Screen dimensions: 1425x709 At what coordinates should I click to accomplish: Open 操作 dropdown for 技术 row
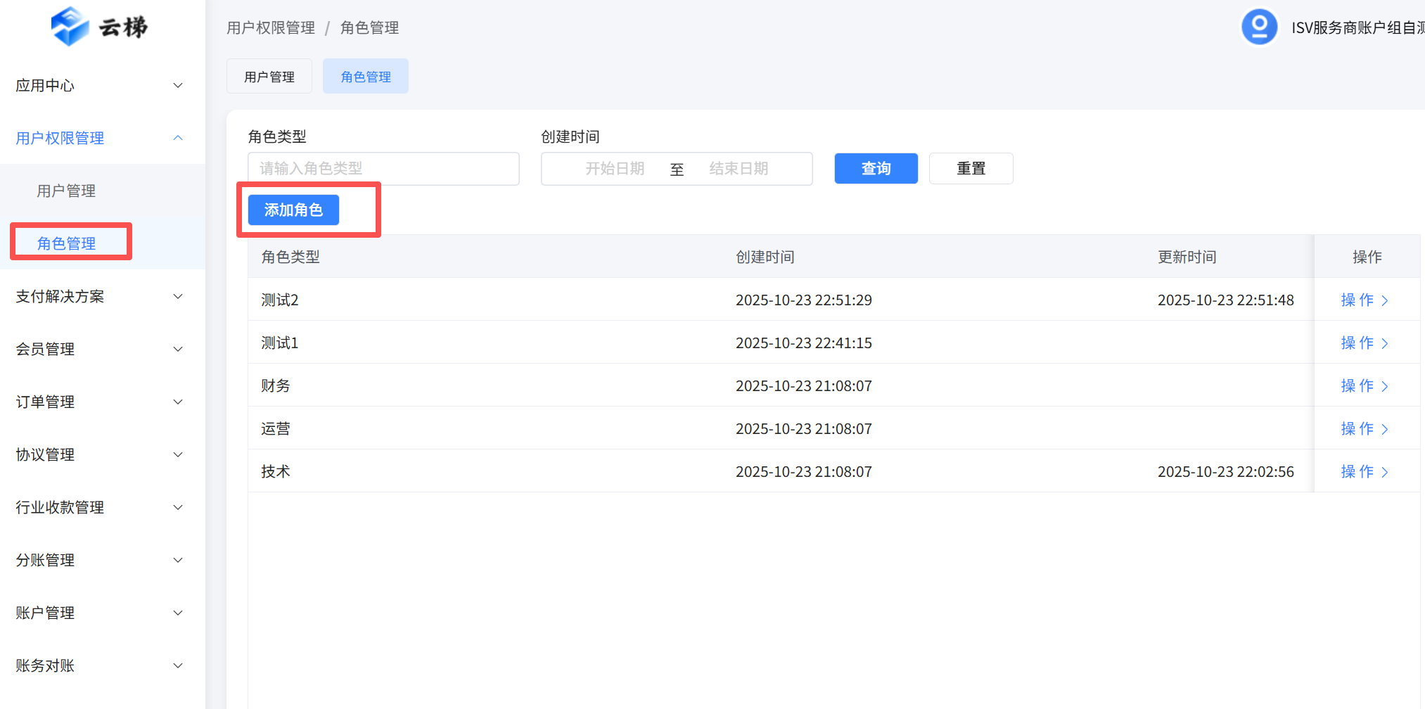tap(1364, 472)
